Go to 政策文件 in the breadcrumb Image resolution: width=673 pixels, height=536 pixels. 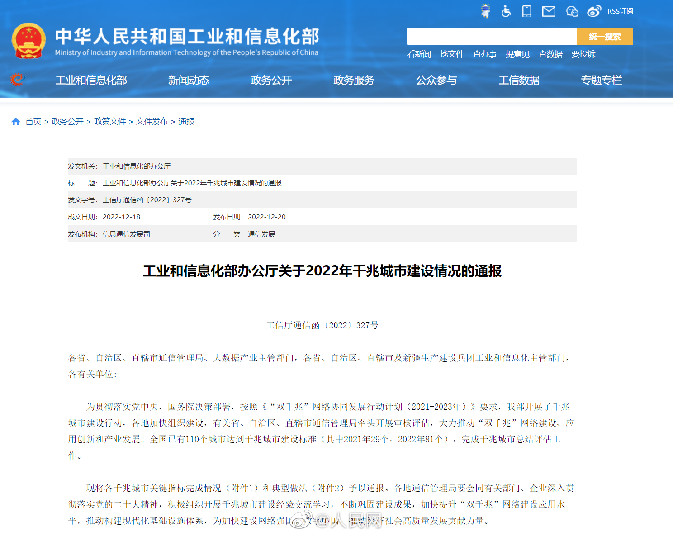(110, 121)
